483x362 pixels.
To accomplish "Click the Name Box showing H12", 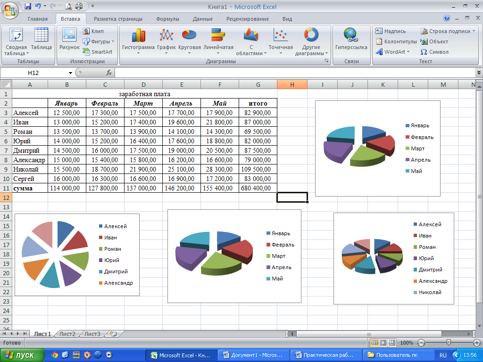I will (33, 73).
